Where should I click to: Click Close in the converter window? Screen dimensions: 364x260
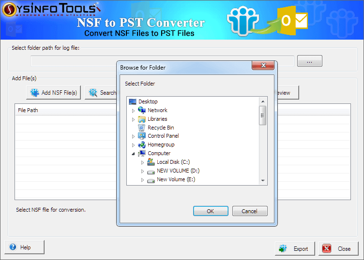[x=338, y=249]
